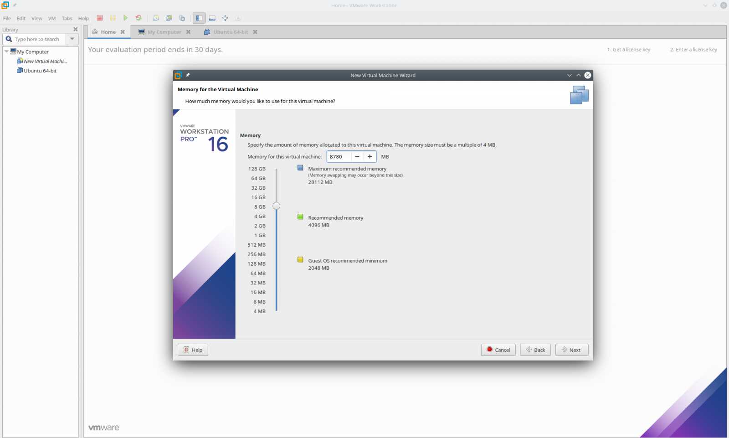The width and height of the screenshot is (729, 438).
Task: Open the File menu
Action: tap(7, 18)
